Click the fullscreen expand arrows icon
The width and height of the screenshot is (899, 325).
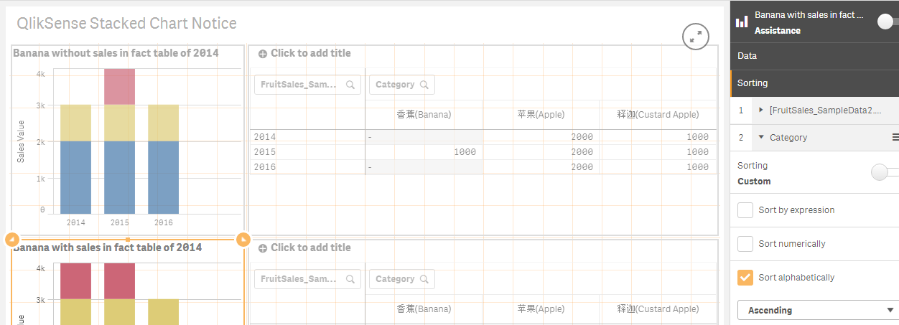coord(695,37)
